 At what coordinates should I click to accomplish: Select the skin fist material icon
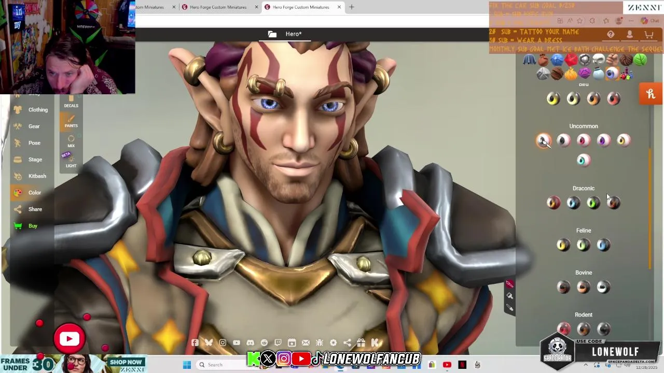click(613, 60)
